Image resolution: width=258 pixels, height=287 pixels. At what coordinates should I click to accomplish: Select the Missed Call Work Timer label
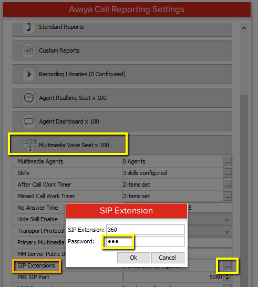pyautogui.click(x=46, y=196)
